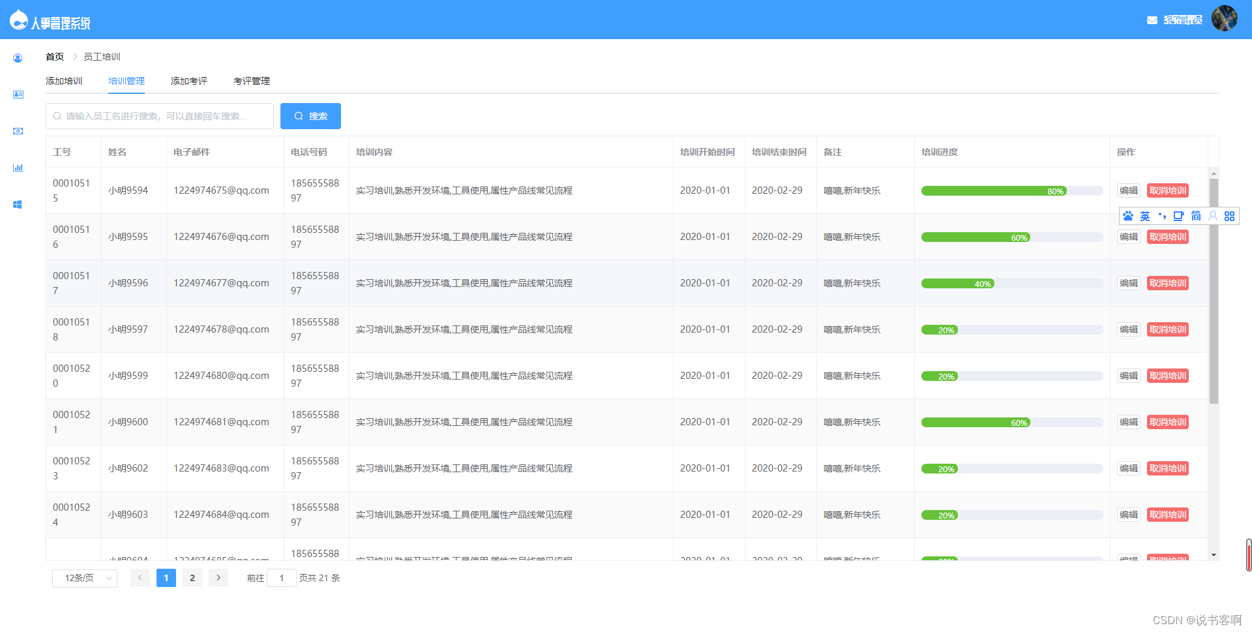Click the 培训结束时间 column header
This screenshot has height=632, width=1252.
(x=779, y=152)
